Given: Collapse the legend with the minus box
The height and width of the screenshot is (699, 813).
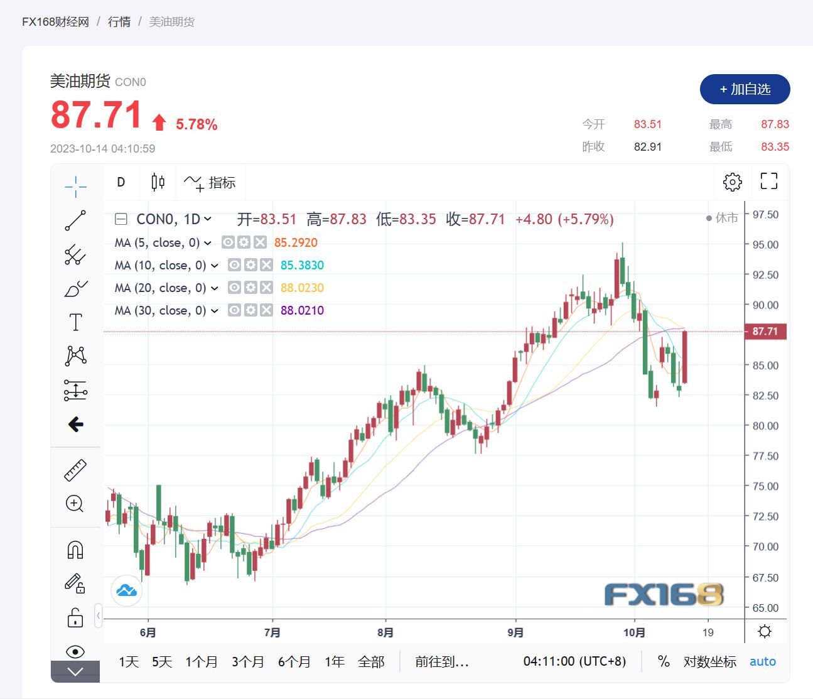Looking at the screenshot, I should (x=121, y=219).
